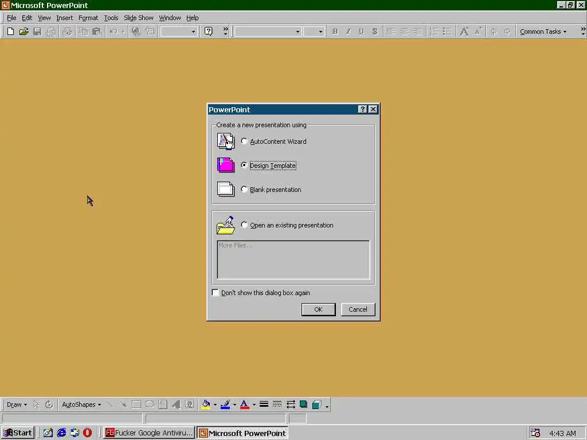Click the Bullets list icon

[x=447, y=32]
